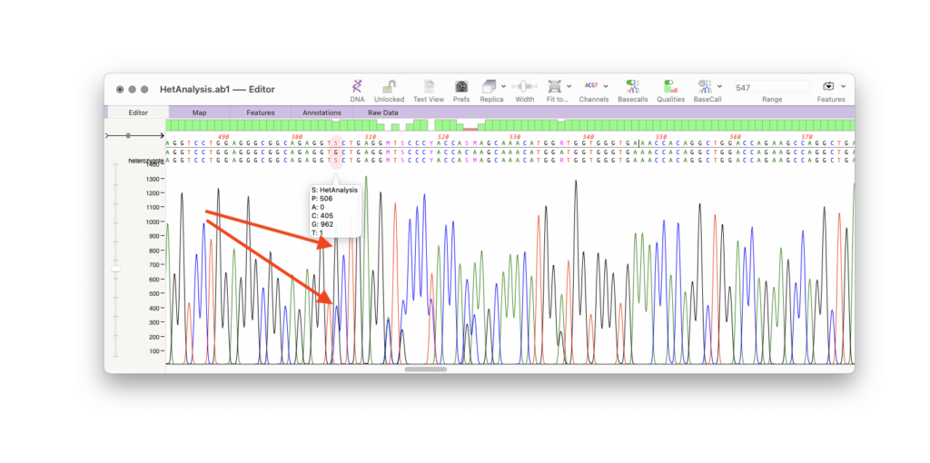
Task: Click the DNA helix toolbar icon
Action: (x=357, y=86)
